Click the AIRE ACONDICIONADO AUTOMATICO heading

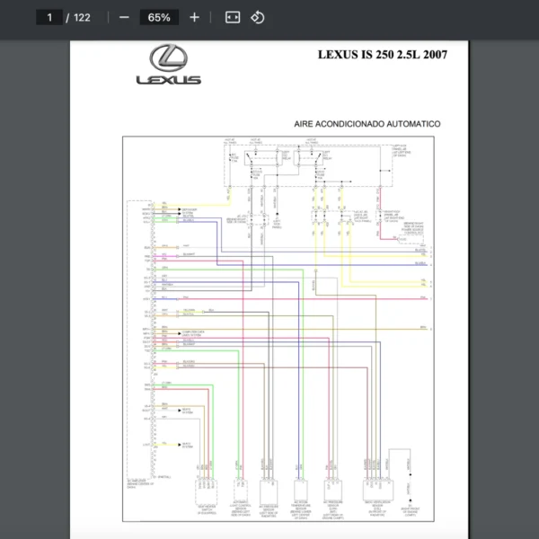click(367, 123)
